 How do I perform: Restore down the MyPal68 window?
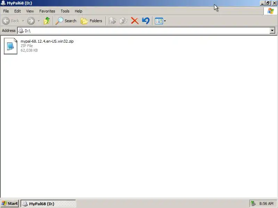pyautogui.click(x=268, y=3)
